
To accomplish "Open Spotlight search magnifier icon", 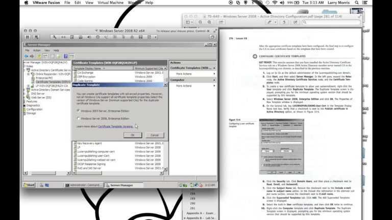I will 357,3.
